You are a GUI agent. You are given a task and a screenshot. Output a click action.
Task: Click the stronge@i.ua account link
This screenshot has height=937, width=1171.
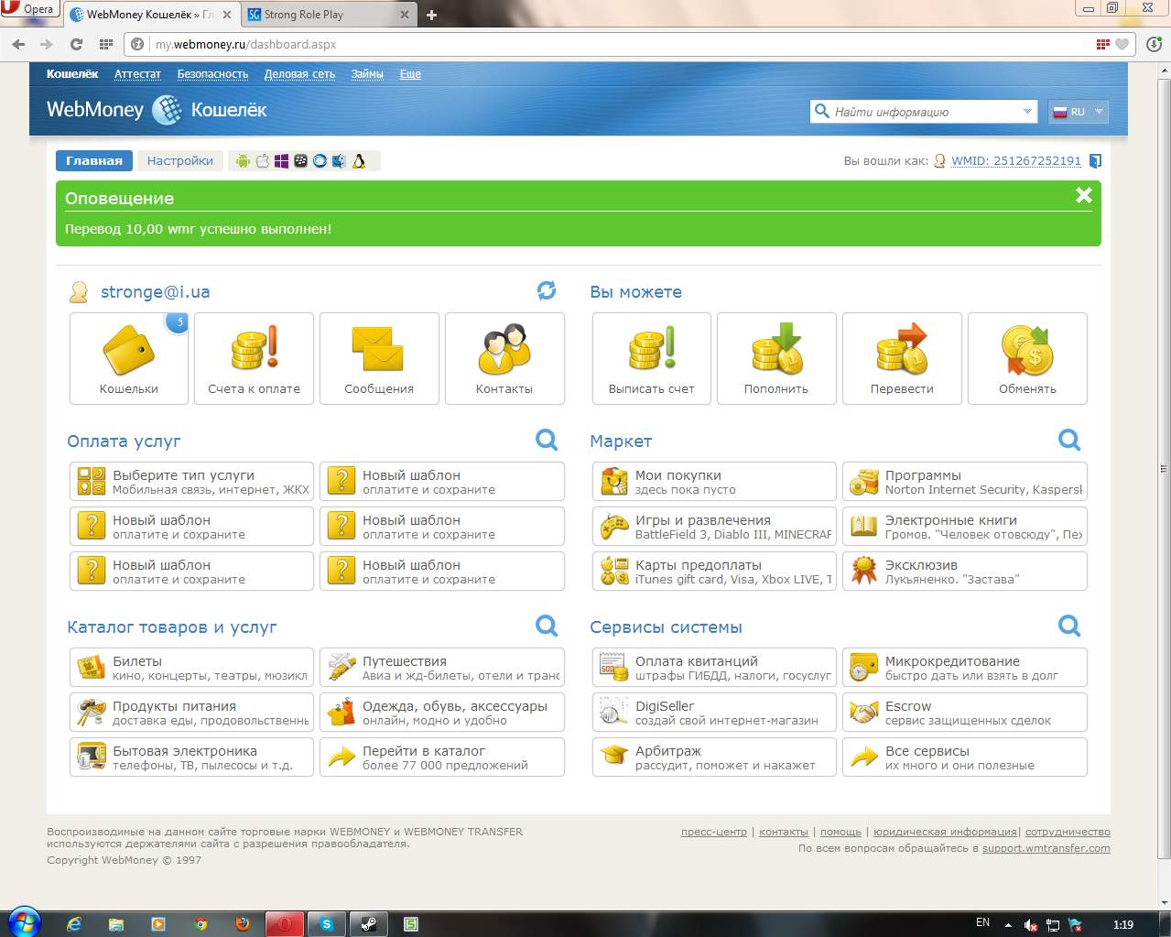pyautogui.click(x=156, y=291)
